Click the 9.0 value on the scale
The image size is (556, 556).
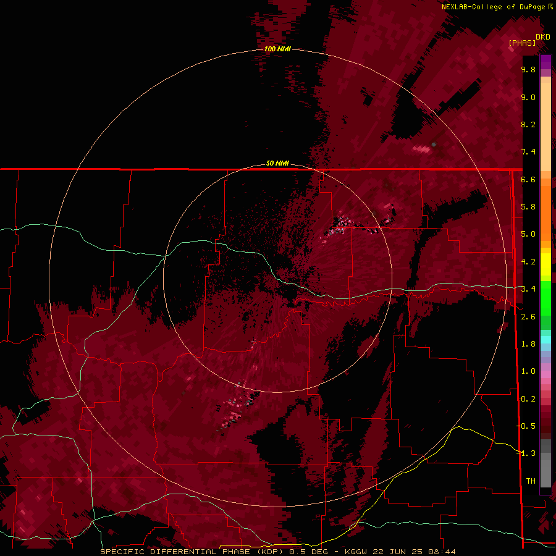528,97
